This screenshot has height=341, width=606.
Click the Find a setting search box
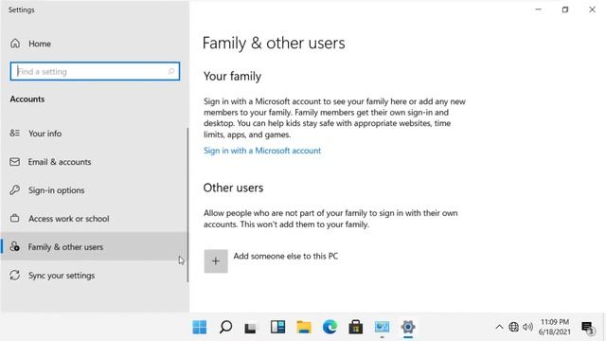coord(95,72)
